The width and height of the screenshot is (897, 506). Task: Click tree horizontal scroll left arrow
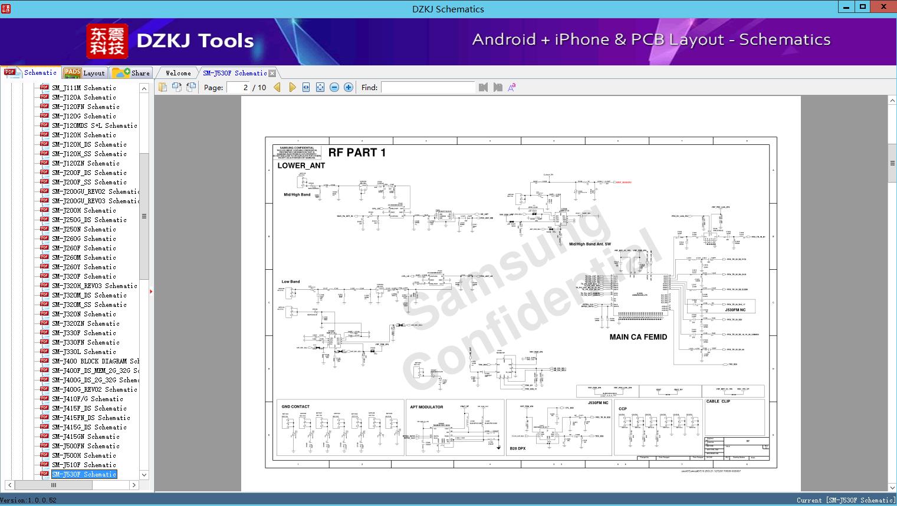click(10, 485)
